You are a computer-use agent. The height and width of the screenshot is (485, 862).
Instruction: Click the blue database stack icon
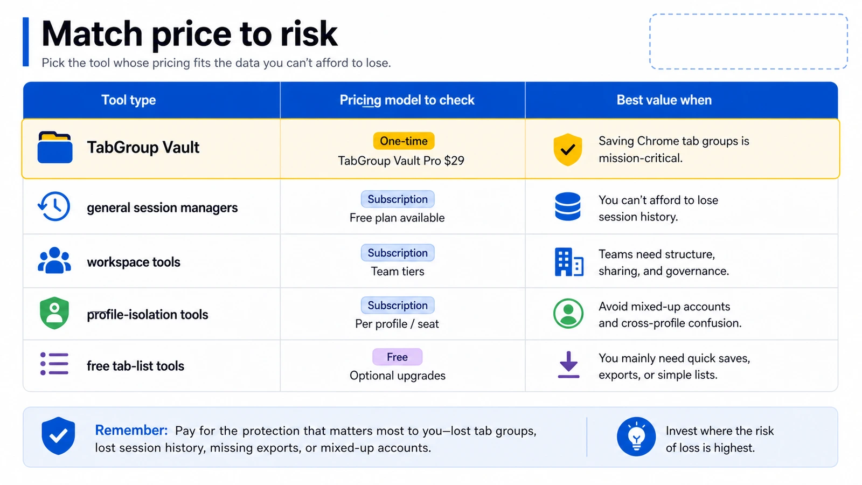[568, 206]
